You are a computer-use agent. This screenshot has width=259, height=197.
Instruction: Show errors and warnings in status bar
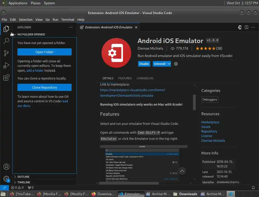click(17, 188)
